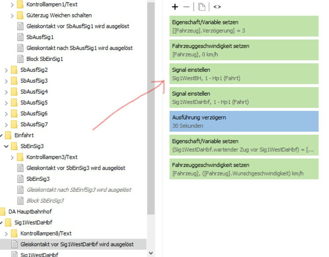This screenshot has height=257, width=329.
Task: Select Gleiskontakt nach SbAusfSig1 wird ausgelöst
Action: coord(79,48)
